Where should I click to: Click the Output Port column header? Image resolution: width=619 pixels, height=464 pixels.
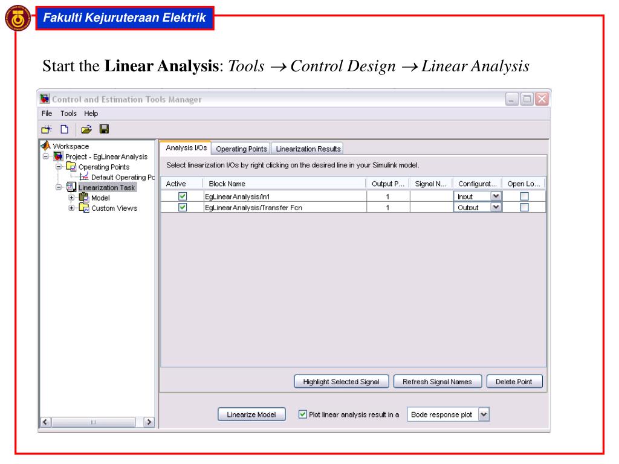(x=388, y=184)
